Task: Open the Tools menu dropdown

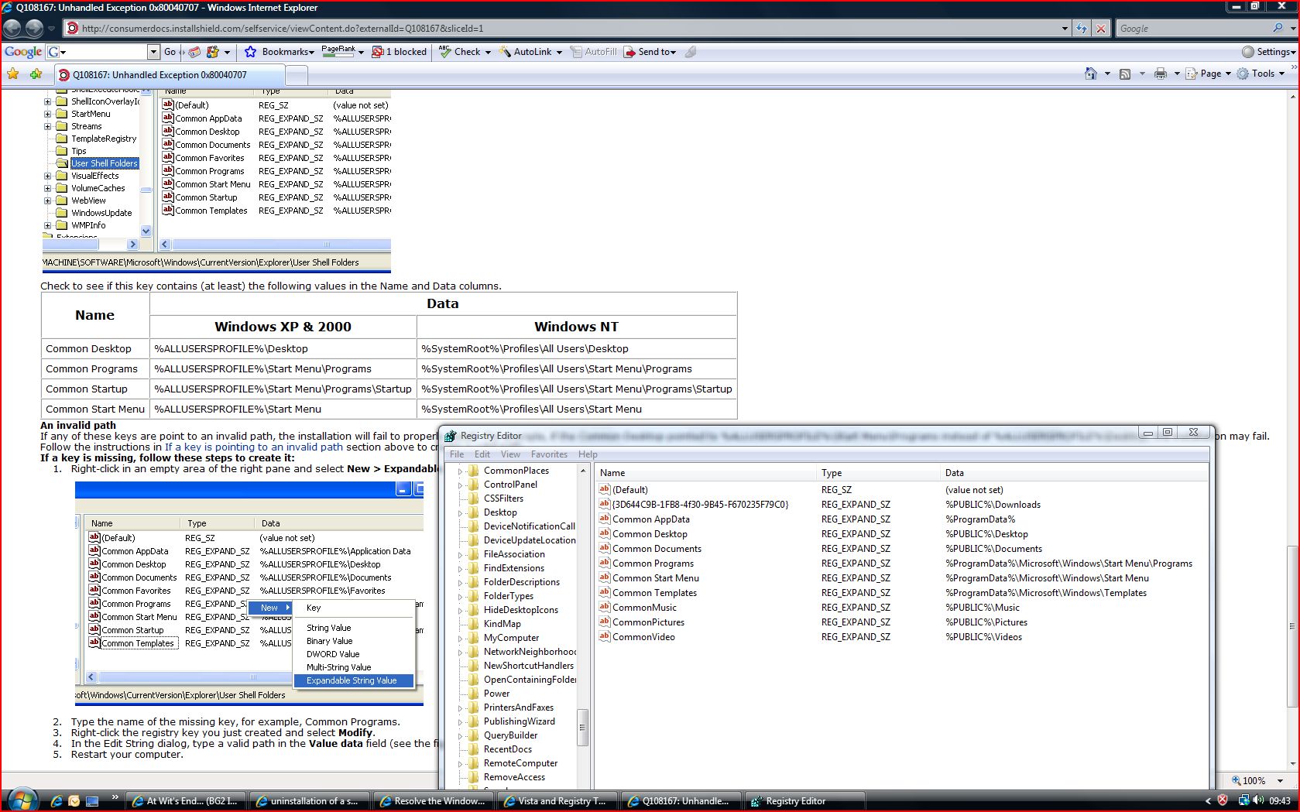Action: point(1261,74)
